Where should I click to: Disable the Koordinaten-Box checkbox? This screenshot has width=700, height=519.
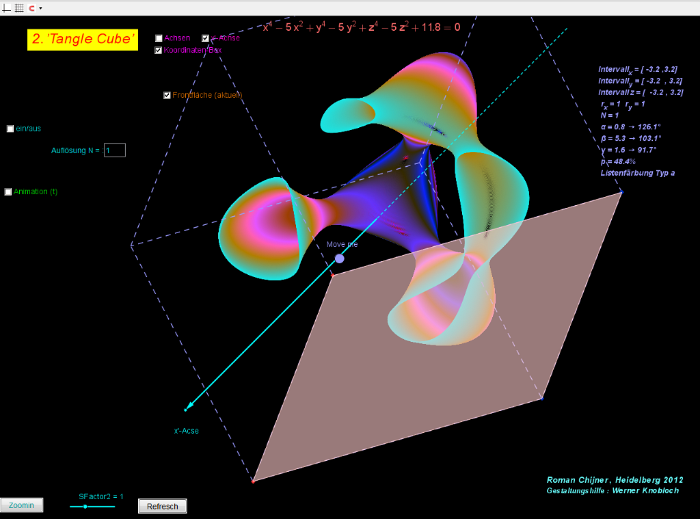pyautogui.click(x=159, y=50)
